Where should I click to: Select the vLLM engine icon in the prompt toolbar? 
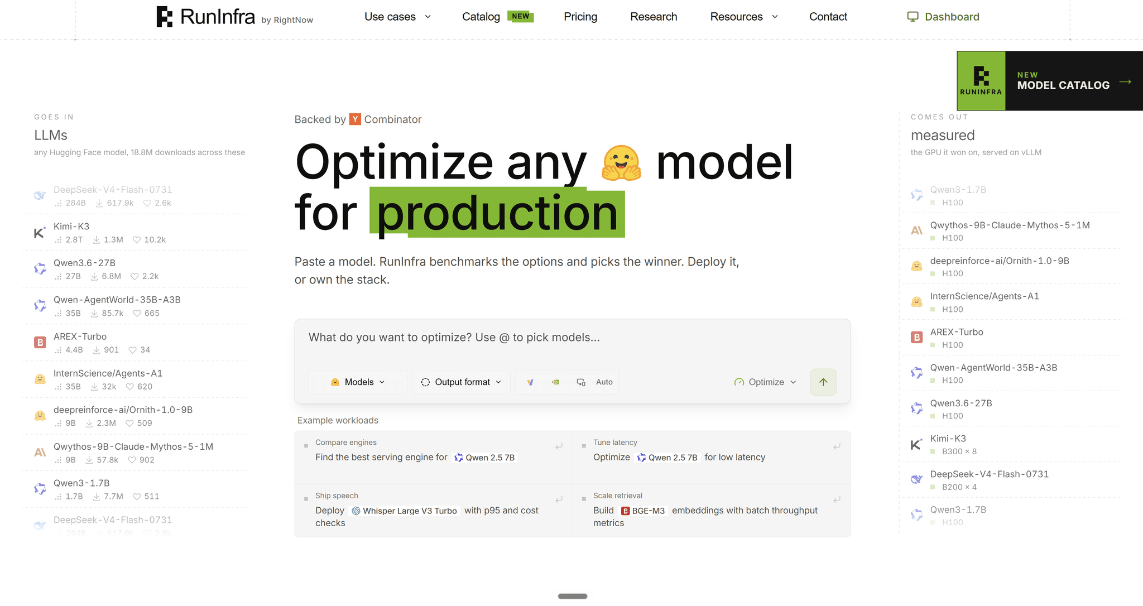(530, 382)
